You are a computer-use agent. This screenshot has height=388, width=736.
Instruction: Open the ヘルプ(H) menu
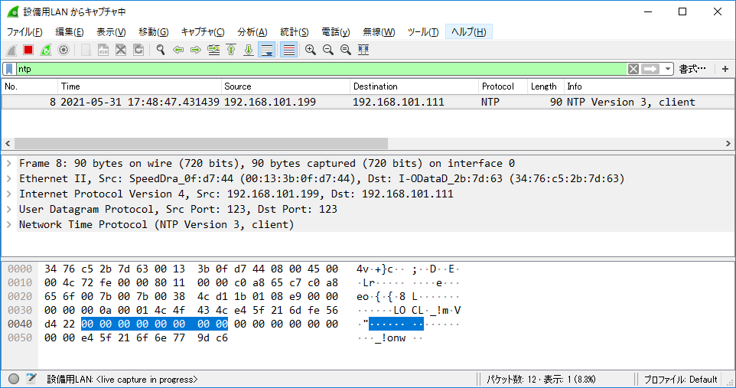[x=468, y=32]
